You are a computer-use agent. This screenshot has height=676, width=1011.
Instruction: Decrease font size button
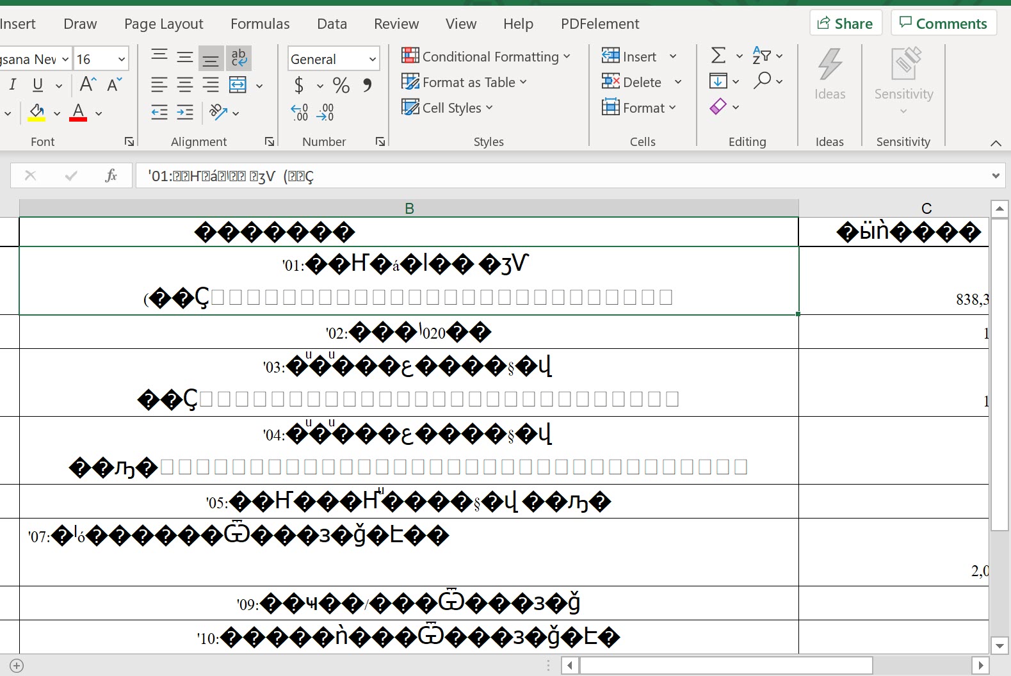(115, 84)
